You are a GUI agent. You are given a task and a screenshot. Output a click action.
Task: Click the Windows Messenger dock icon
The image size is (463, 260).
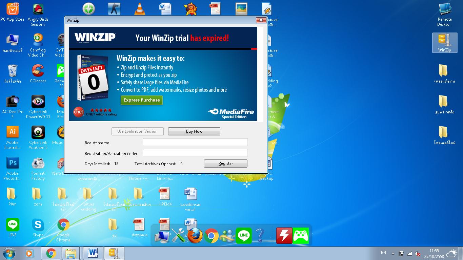tap(227, 236)
